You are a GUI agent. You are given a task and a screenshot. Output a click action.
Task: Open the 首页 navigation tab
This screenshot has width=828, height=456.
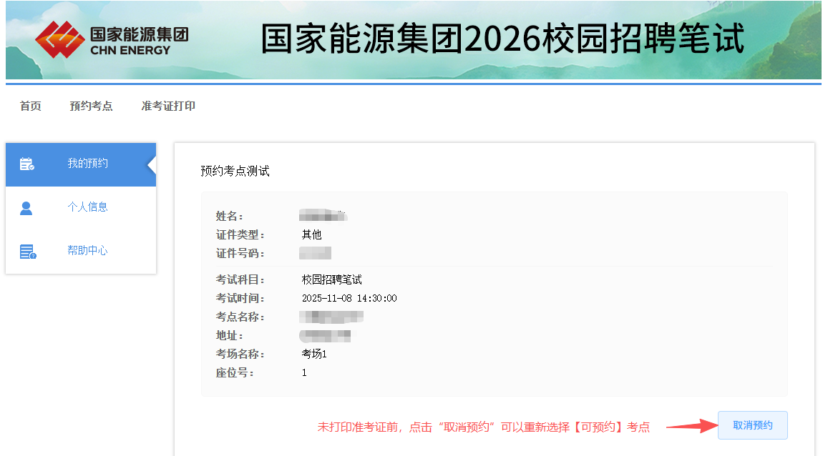tap(31, 106)
